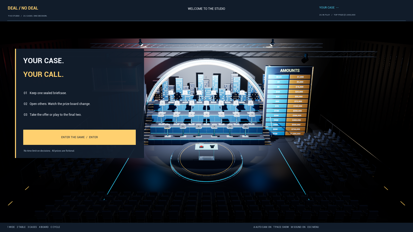Pick briefcase number 7
The height and width of the screenshot is (232, 413).
click(x=161, y=114)
